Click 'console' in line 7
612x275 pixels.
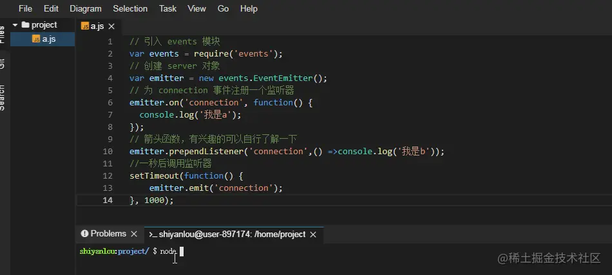tap(157, 115)
